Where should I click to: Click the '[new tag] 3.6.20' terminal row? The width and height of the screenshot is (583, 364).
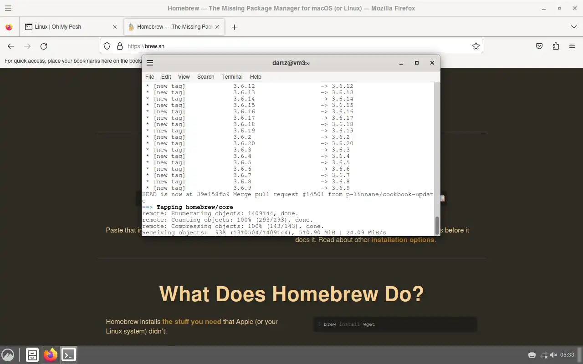point(250,143)
